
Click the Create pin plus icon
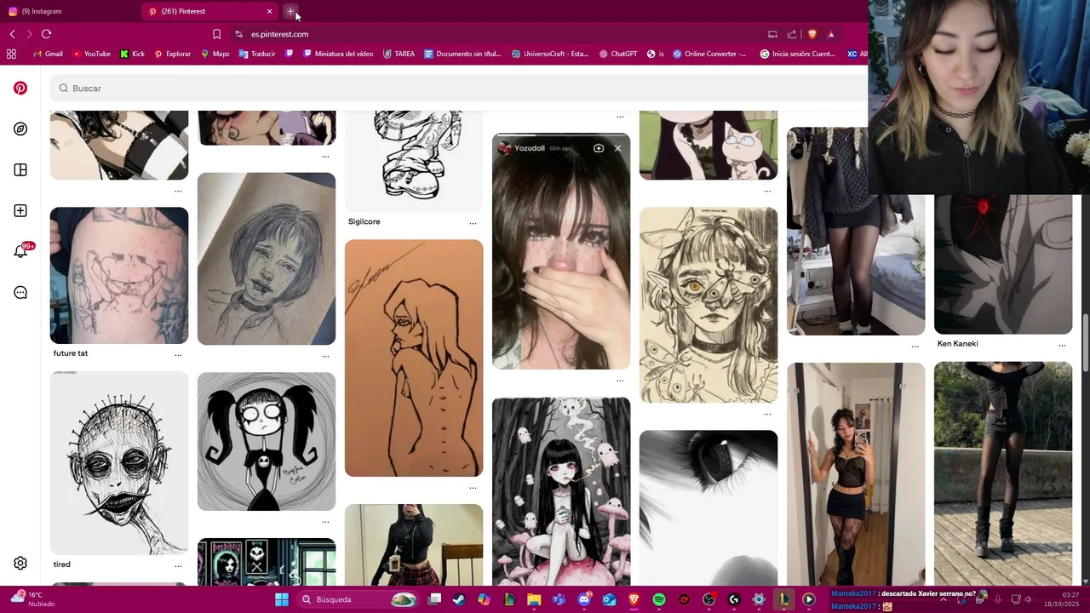(20, 210)
